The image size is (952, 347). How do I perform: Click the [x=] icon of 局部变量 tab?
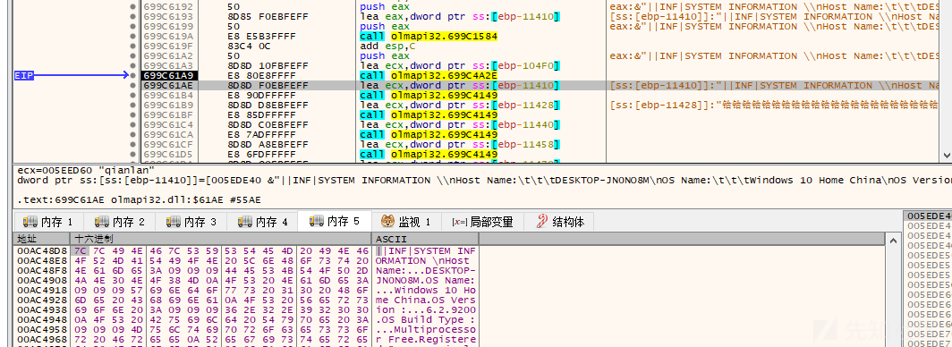pyautogui.click(x=459, y=222)
